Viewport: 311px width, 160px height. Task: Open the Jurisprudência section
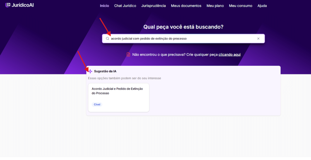[x=153, y=6]
